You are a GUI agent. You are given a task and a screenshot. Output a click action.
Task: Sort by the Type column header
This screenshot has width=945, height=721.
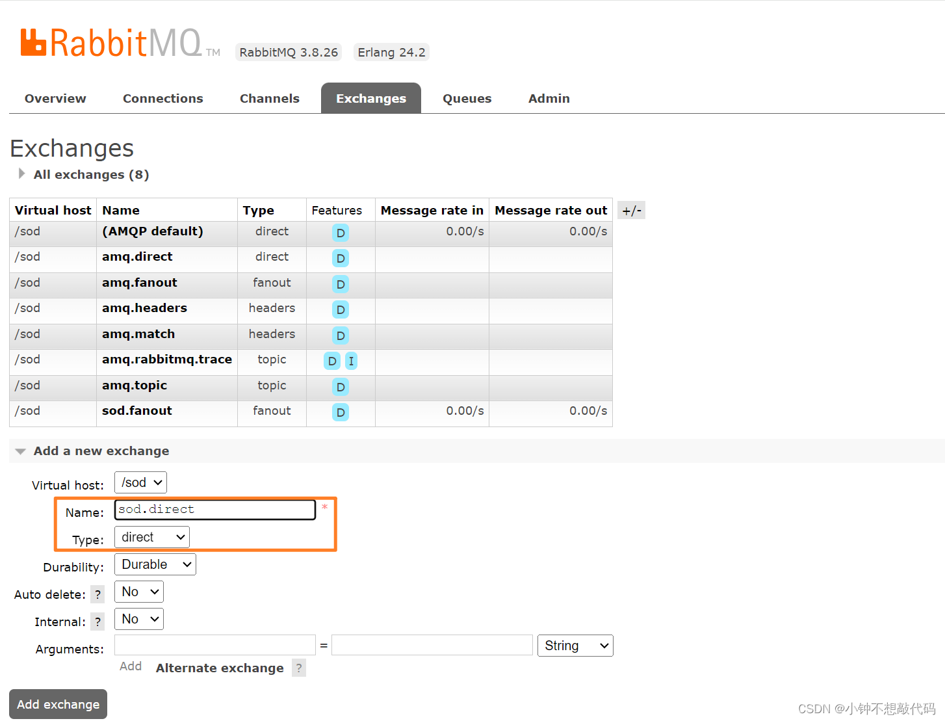pos(259,210)
